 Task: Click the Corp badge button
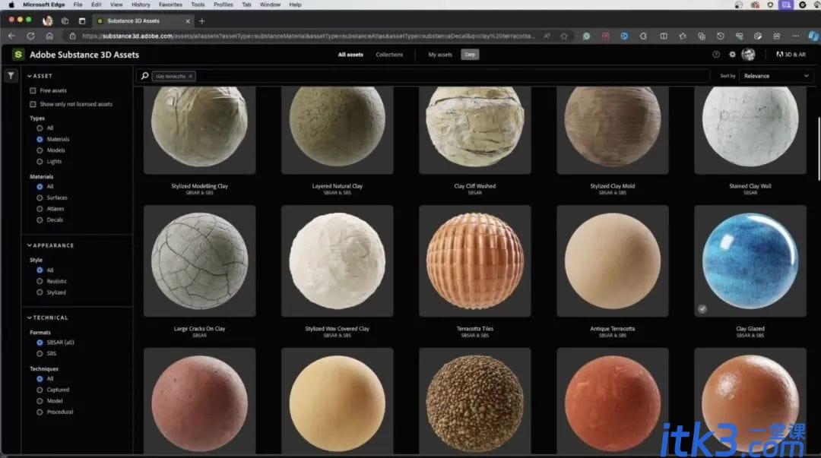coord(470,55)
